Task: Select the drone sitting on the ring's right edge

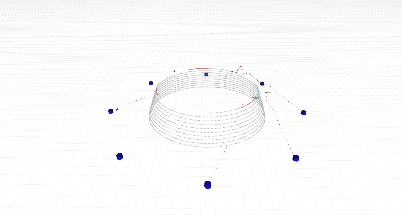Action: [x=256, y=98]
